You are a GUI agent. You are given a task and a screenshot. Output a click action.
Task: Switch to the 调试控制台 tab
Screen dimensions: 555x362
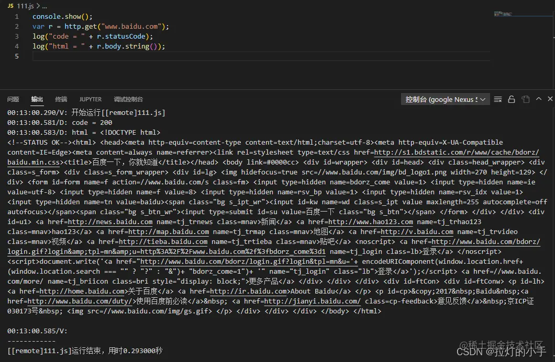point(128,99)
